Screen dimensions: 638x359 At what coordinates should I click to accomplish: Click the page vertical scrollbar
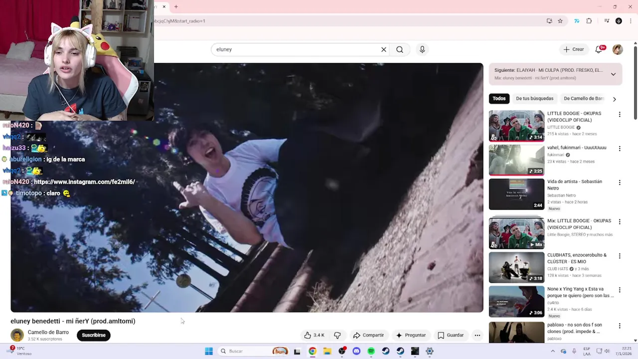tap(636, 82)
